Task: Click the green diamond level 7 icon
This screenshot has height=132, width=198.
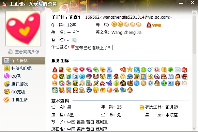Action: click(96, 70)
